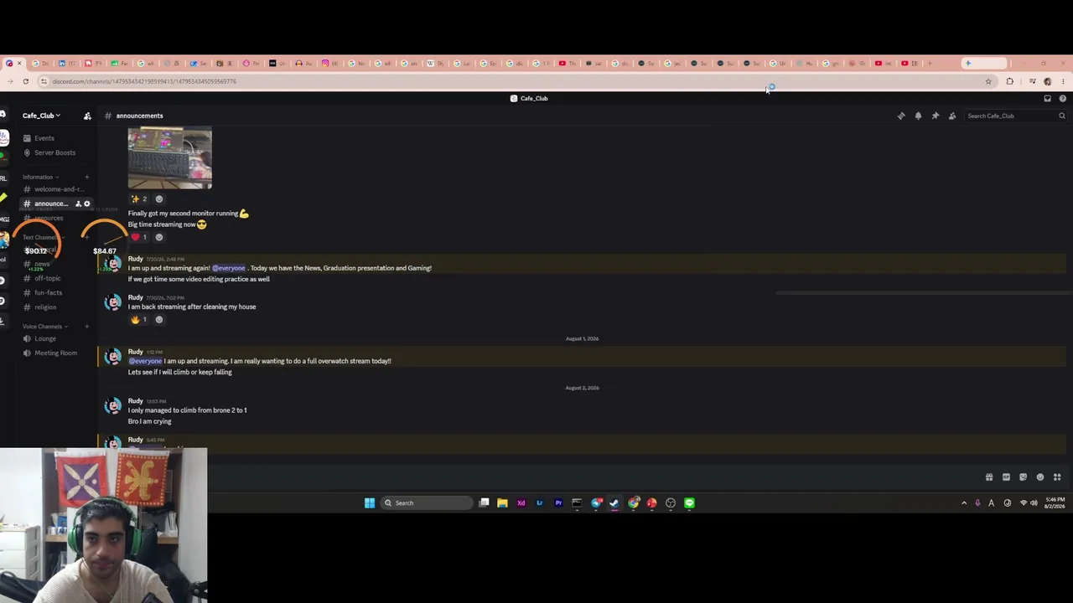Open the image attachment of the keyboard setup
The width and height of the screenshot is (1073, 603).
170,157
